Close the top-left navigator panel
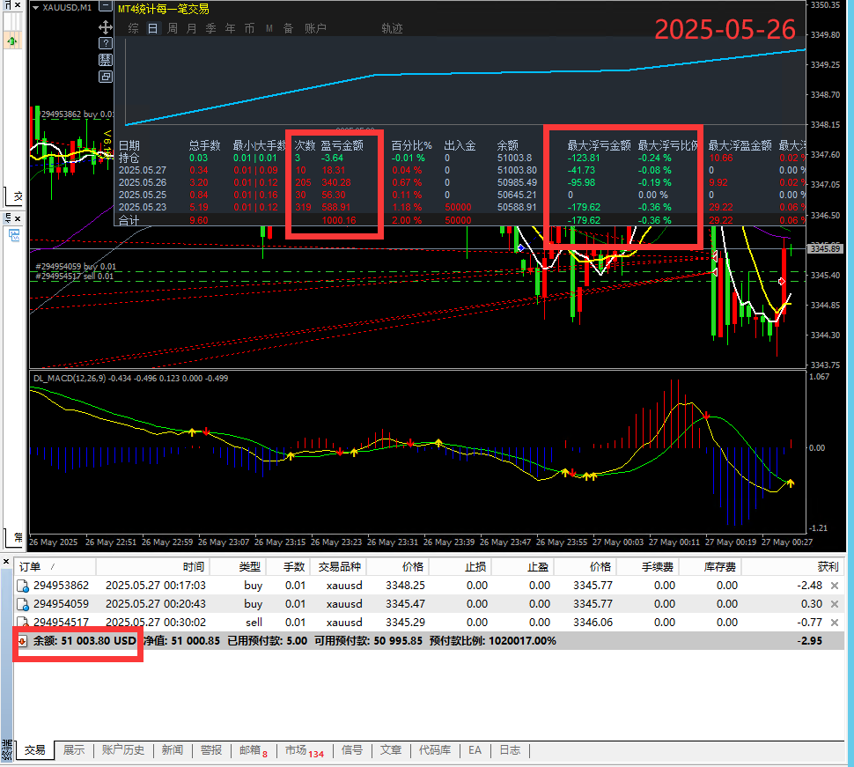 click(x=18, y=5)
